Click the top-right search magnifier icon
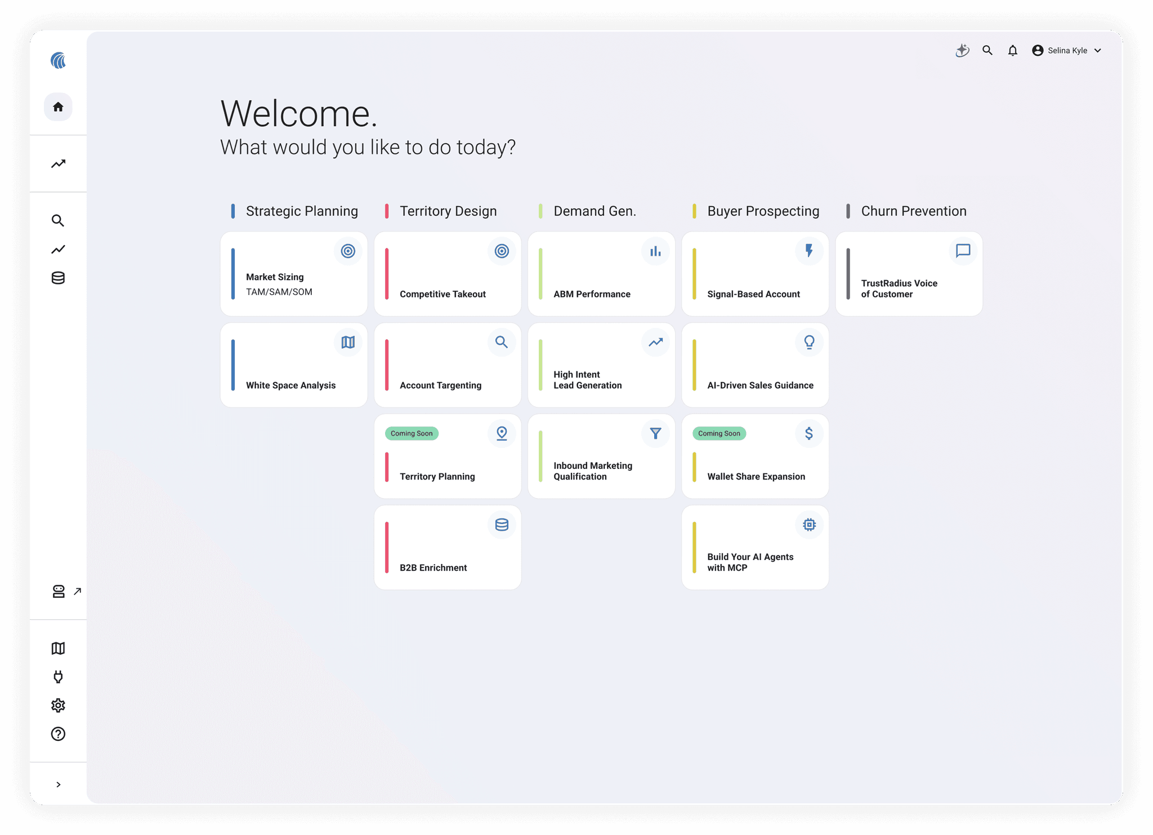The height and width of the screenshot is (835, 1153). pyautogui.click(x=987, y=51)
